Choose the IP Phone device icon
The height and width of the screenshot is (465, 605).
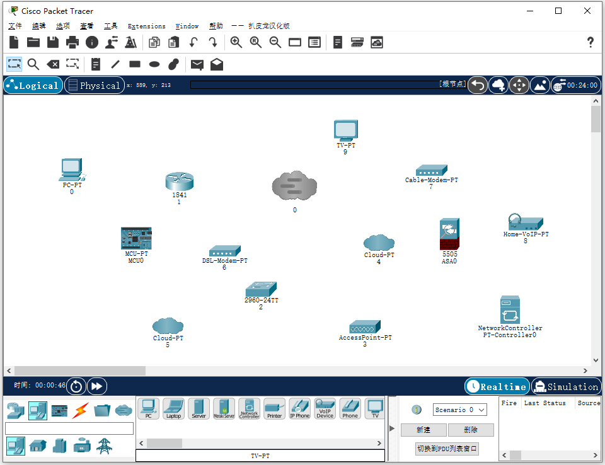tap(299, 409)
